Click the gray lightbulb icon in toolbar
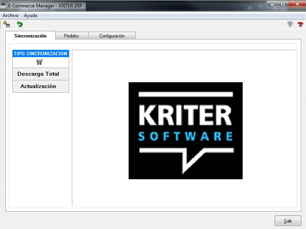This screenshot has width=306, height=229. tap(290, 24)
